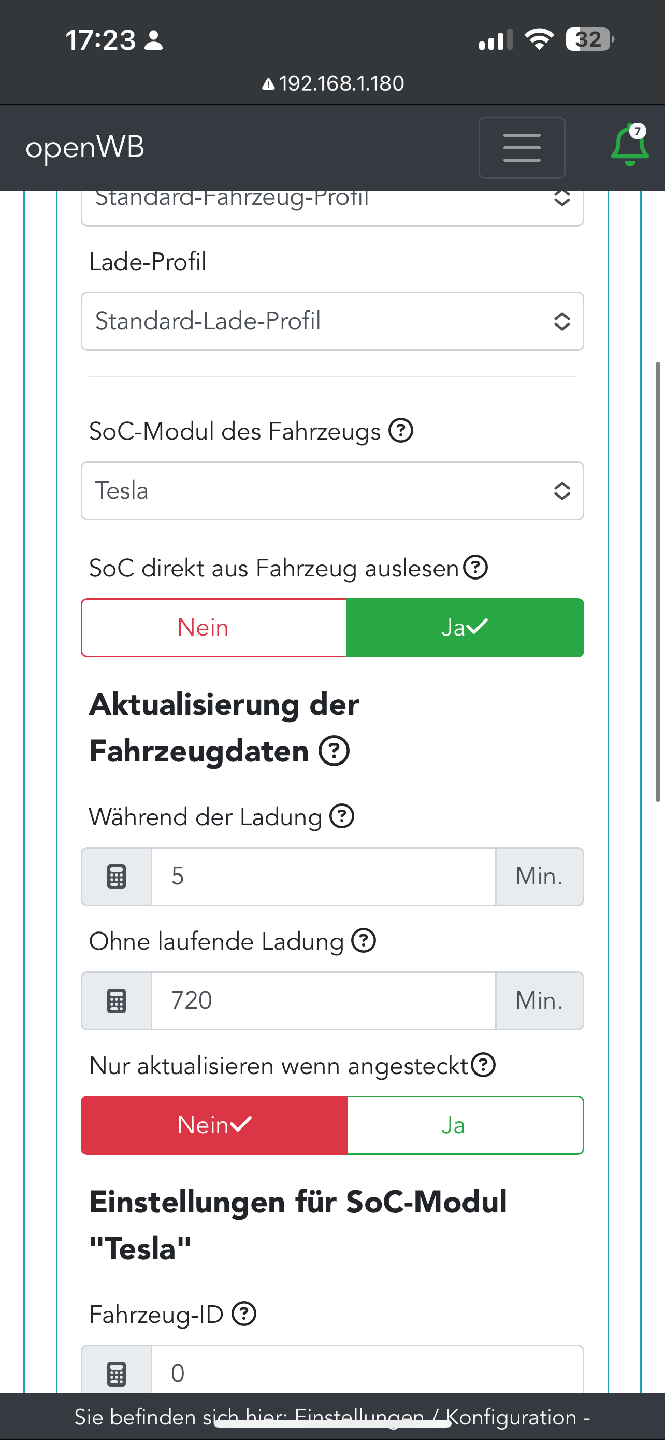Screen dimensions: 665x1440
Task: Open the Lade-Profil dropdown
Action: pyautogui.click(x=332, y=321)
